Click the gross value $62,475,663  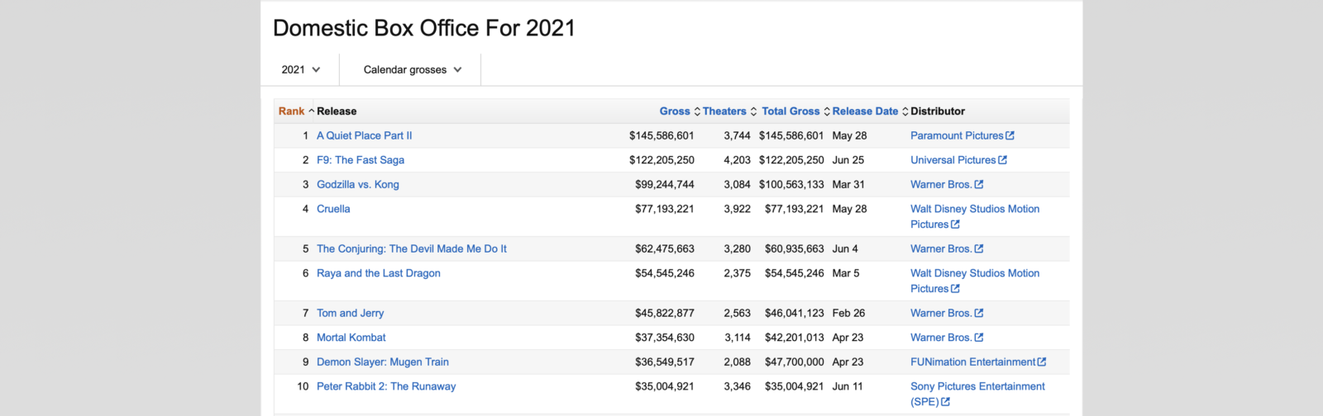[x=665, y=248]
